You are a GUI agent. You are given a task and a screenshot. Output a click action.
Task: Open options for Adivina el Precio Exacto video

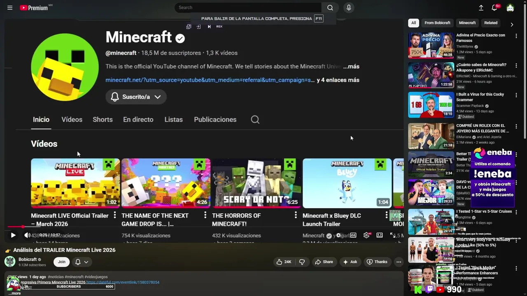pos(516,36)
